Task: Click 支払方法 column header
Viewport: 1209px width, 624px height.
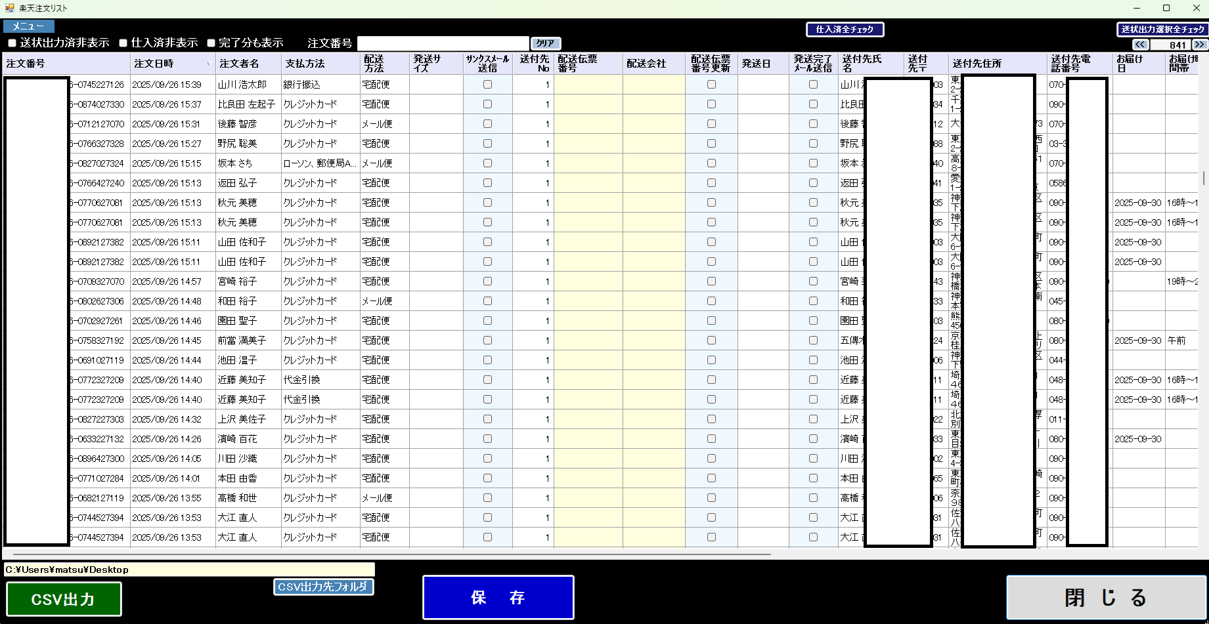Action: pos(320,64)
